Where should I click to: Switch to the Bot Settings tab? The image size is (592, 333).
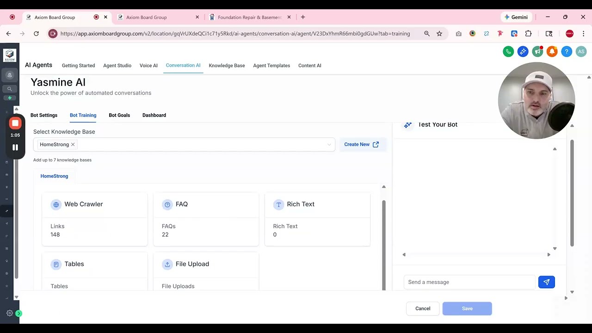click(x=44, y=115)
